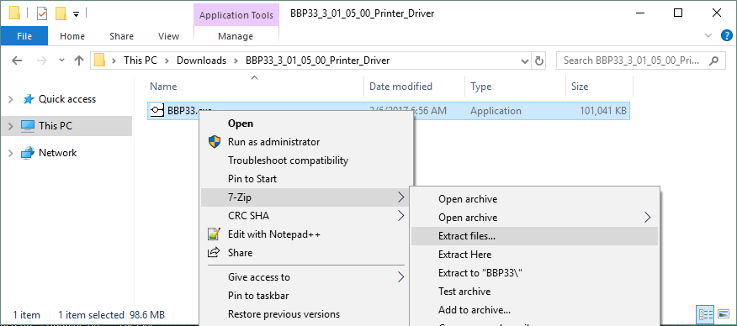Select This PC in navigation pane
Screen dimensions: 737x326
[x=56, y=126]
